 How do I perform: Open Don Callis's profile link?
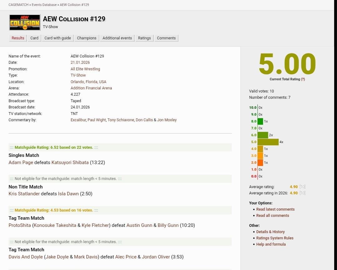(x=144, y=120)
